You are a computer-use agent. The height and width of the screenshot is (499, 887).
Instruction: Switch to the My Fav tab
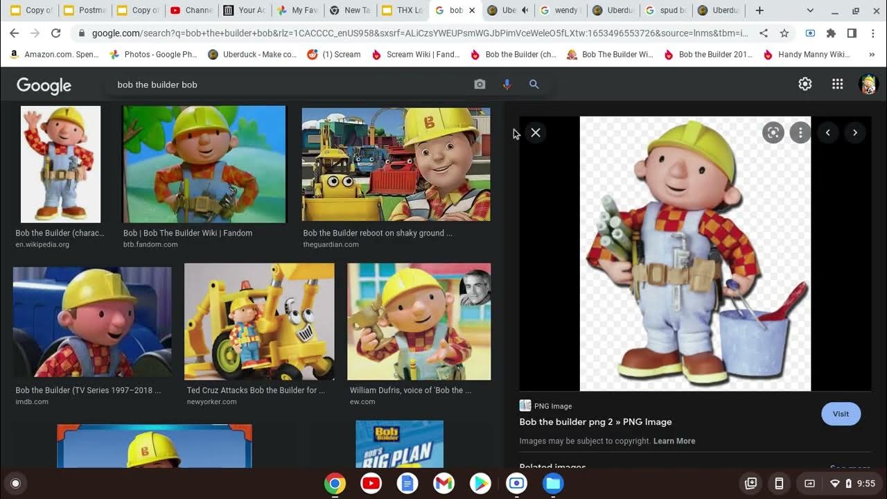297,10
